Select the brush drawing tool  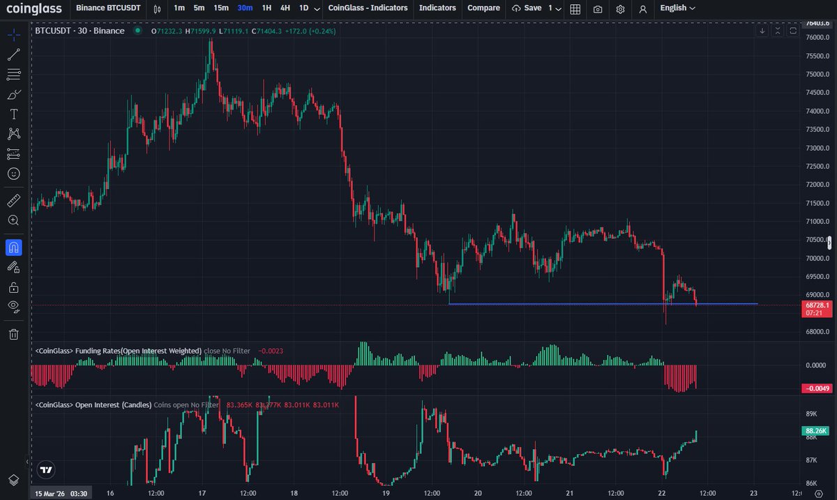click(13, 94)
